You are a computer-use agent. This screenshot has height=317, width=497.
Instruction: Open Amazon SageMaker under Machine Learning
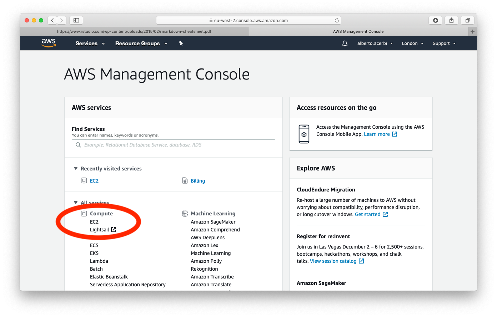click(x=213, y=222)
